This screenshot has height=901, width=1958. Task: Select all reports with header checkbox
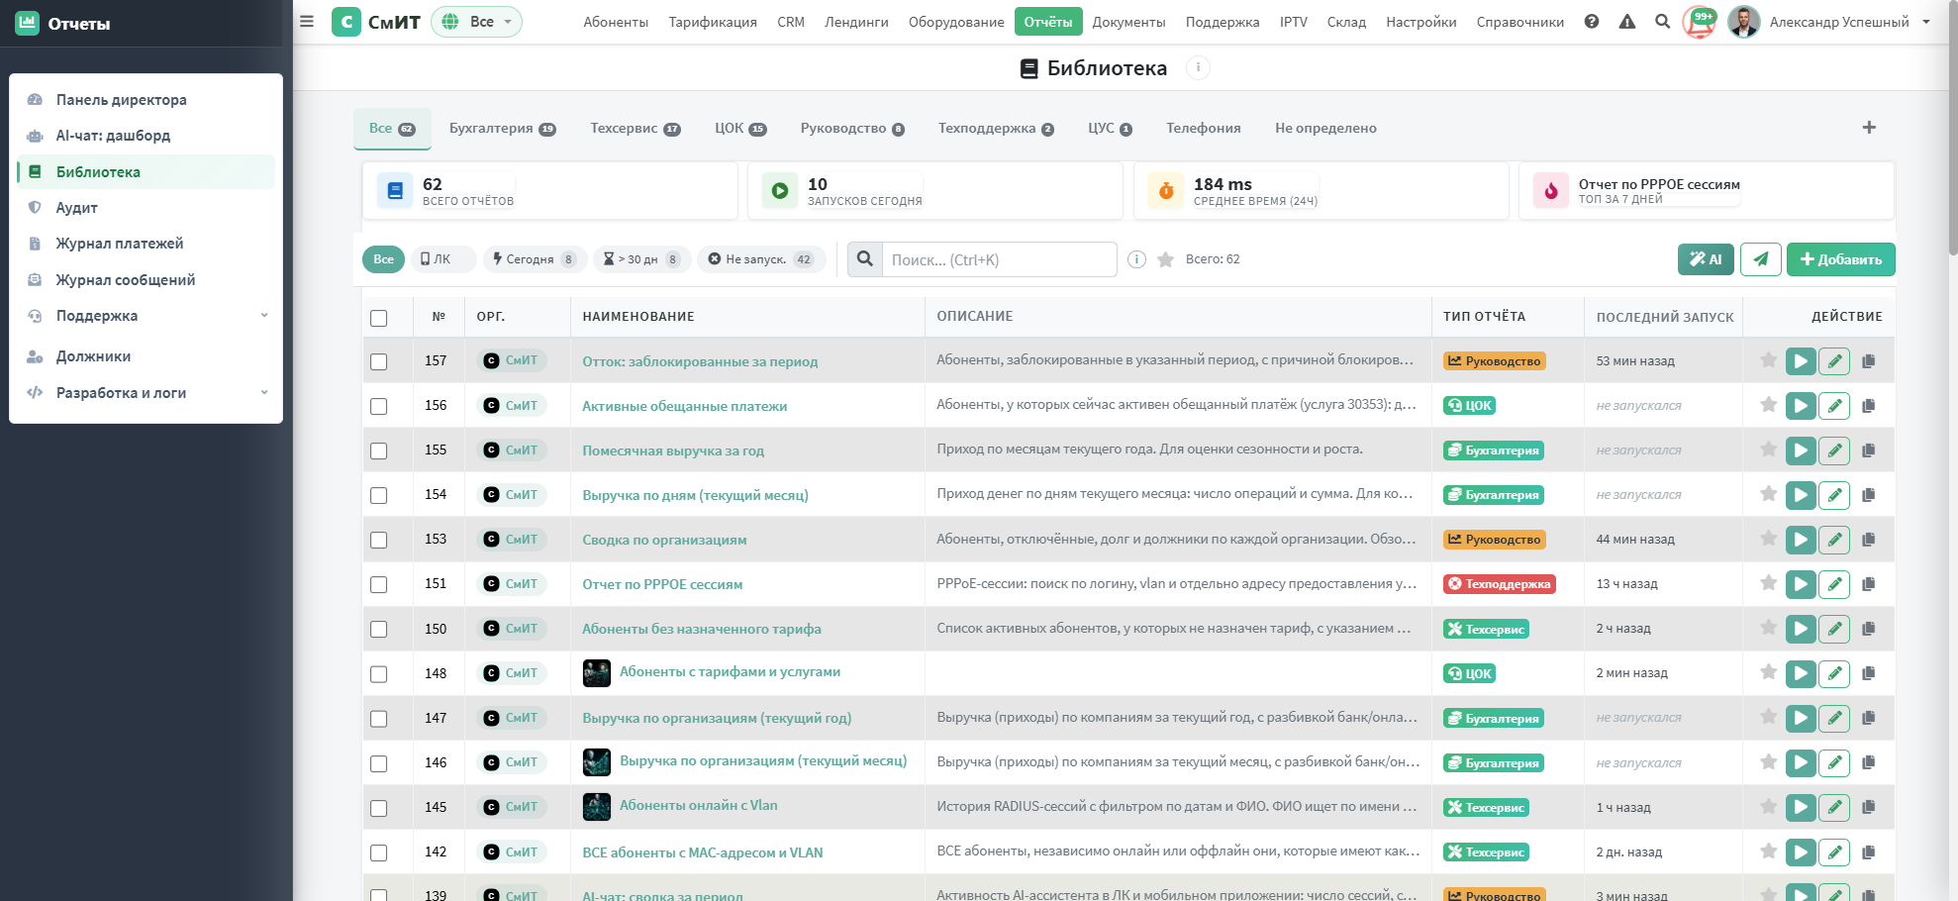378,318
